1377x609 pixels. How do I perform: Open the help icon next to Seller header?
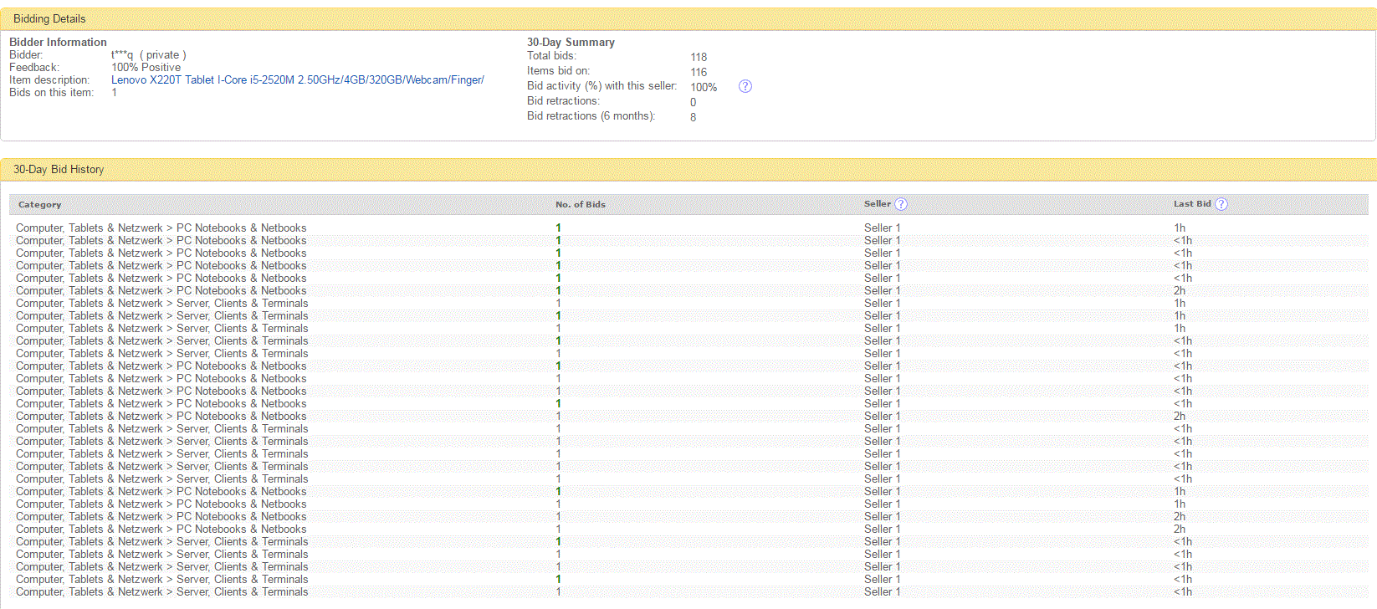900,204
